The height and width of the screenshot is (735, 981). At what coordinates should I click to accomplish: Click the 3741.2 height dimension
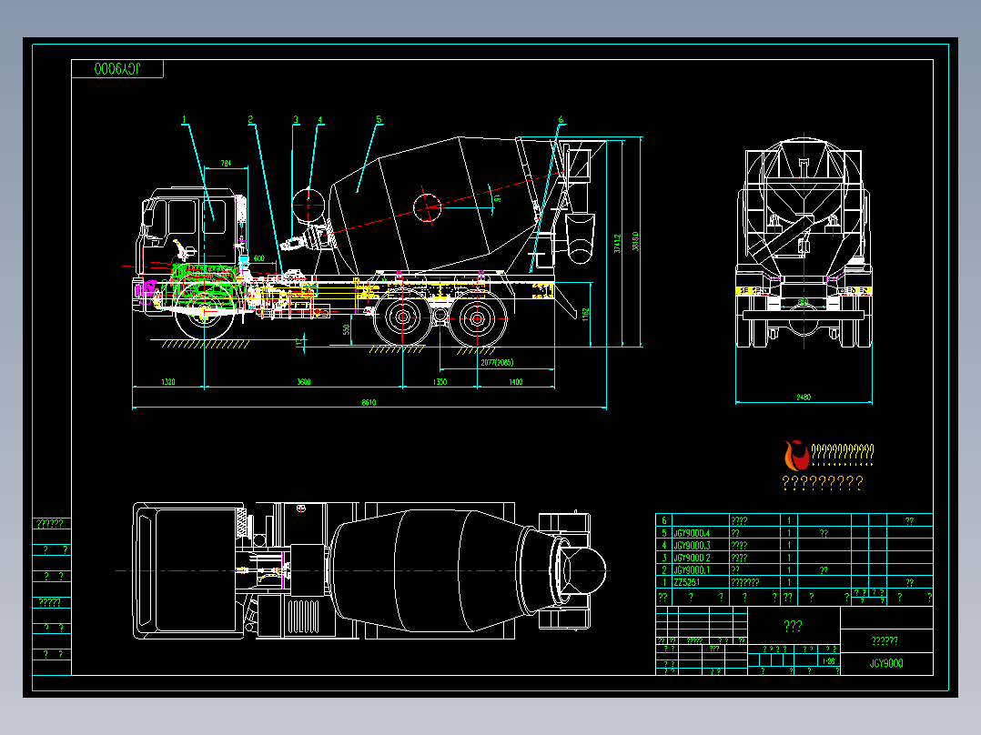click(618, 243)
